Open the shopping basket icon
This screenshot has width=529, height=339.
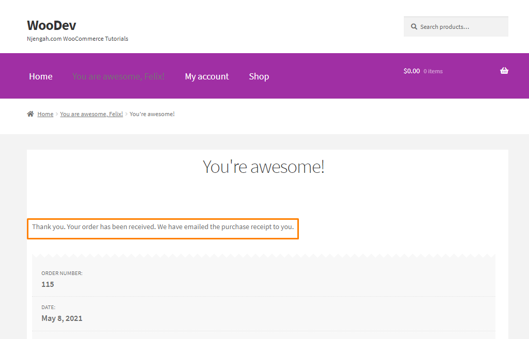[x=504, y=71]
